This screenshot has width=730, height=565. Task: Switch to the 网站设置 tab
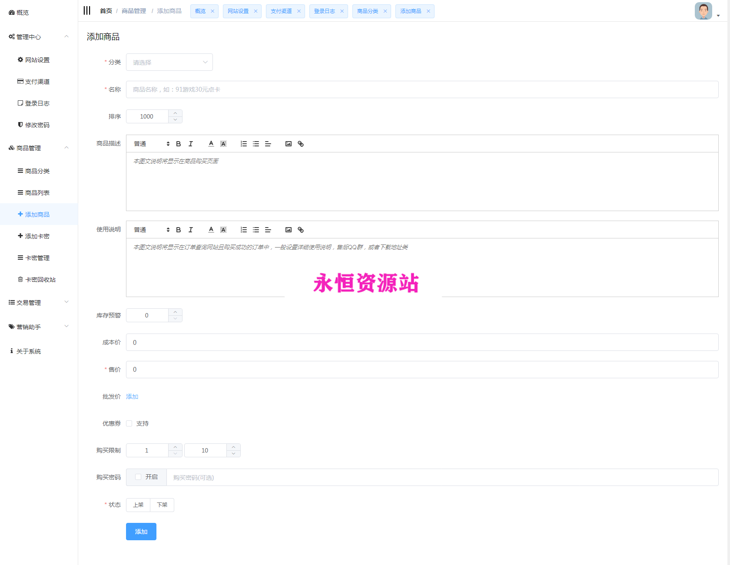(238, 11)
